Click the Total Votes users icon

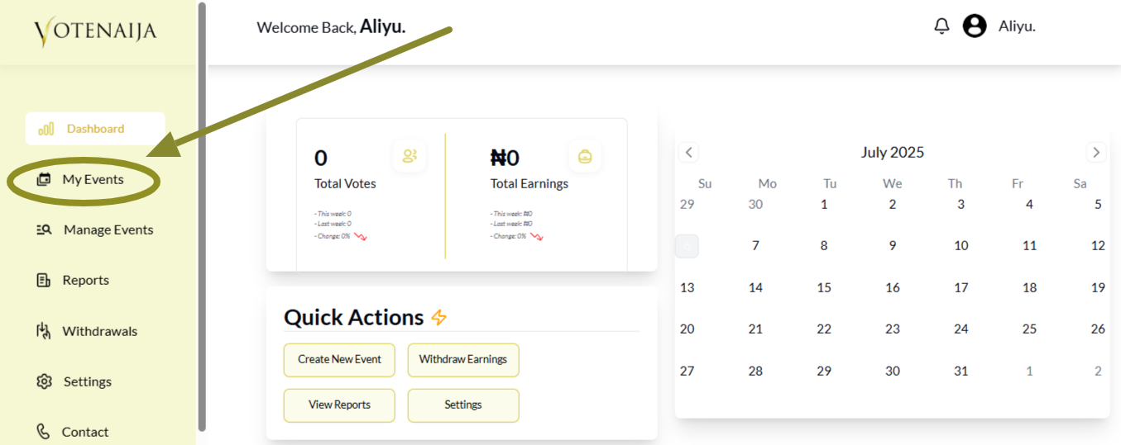[410, 156]
